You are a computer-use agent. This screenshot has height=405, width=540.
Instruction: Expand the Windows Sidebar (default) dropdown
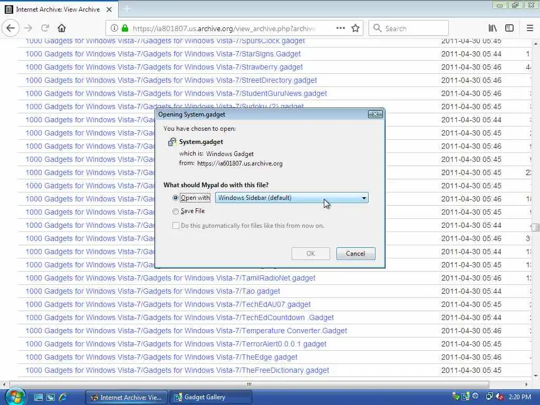pyautogui.click(x=292, y=198)
